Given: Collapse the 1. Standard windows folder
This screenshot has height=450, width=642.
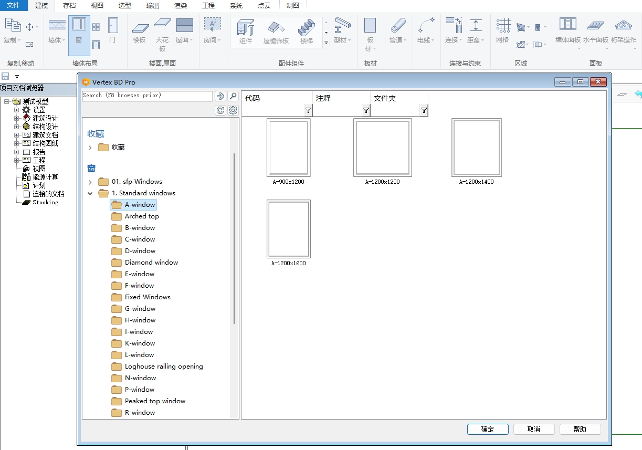Looking at the screenshot, I should click(x=90, y=194).
